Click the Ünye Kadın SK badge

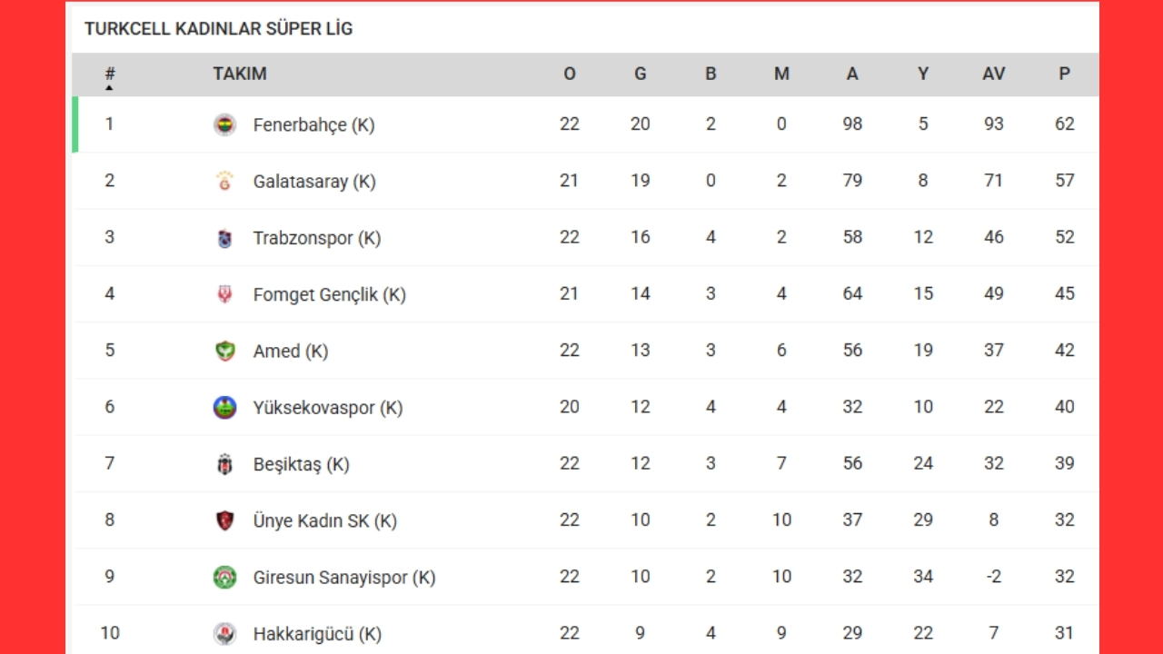(224, 520)
